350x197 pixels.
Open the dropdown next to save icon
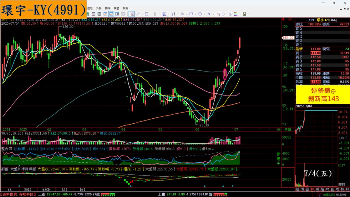tap(249, 14)
